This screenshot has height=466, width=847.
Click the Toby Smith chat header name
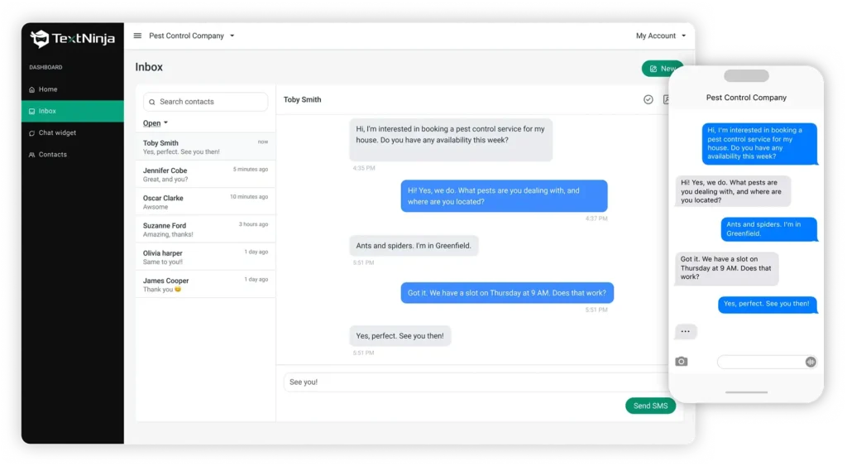coord(302,99)
